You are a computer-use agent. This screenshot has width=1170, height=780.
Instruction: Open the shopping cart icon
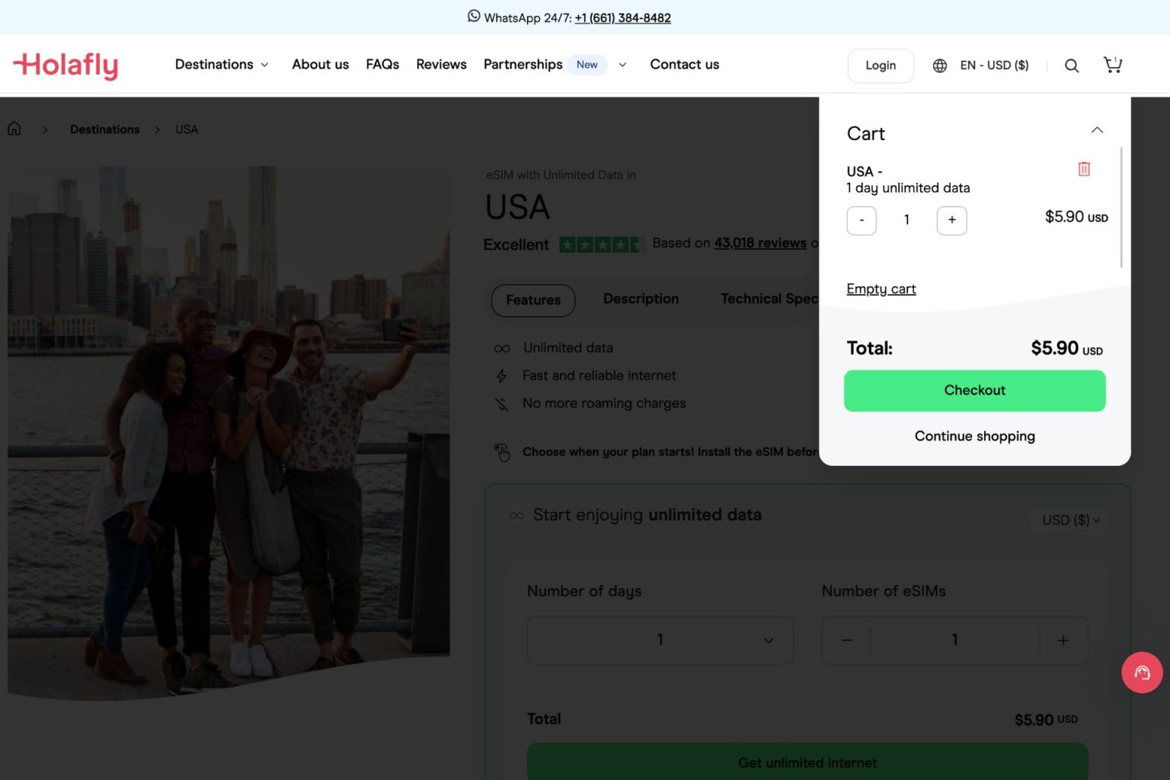[x=1112, y=66]
